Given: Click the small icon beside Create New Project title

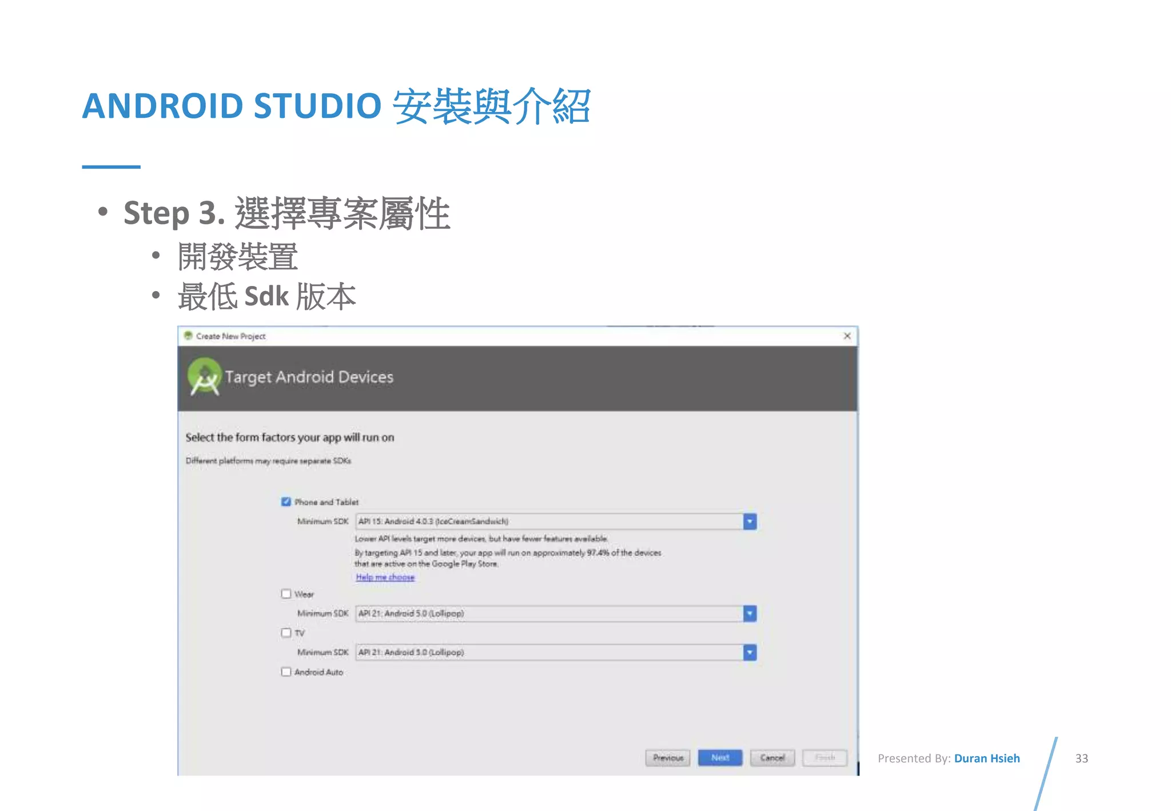Looking at the screenshot, I should tap(188, 336).
